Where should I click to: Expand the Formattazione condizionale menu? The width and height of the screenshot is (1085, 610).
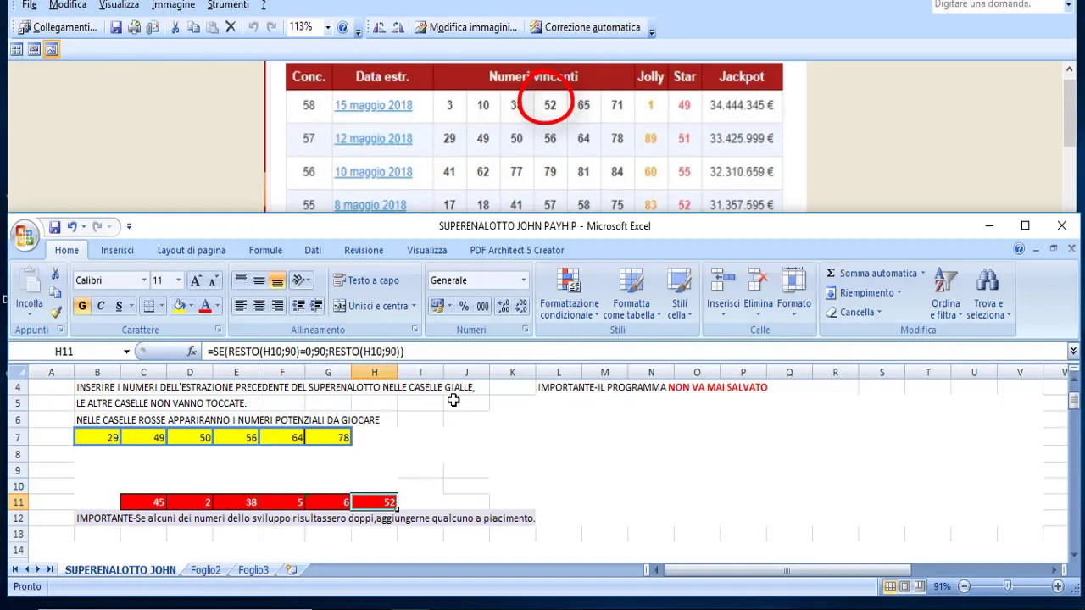(569, 294)
